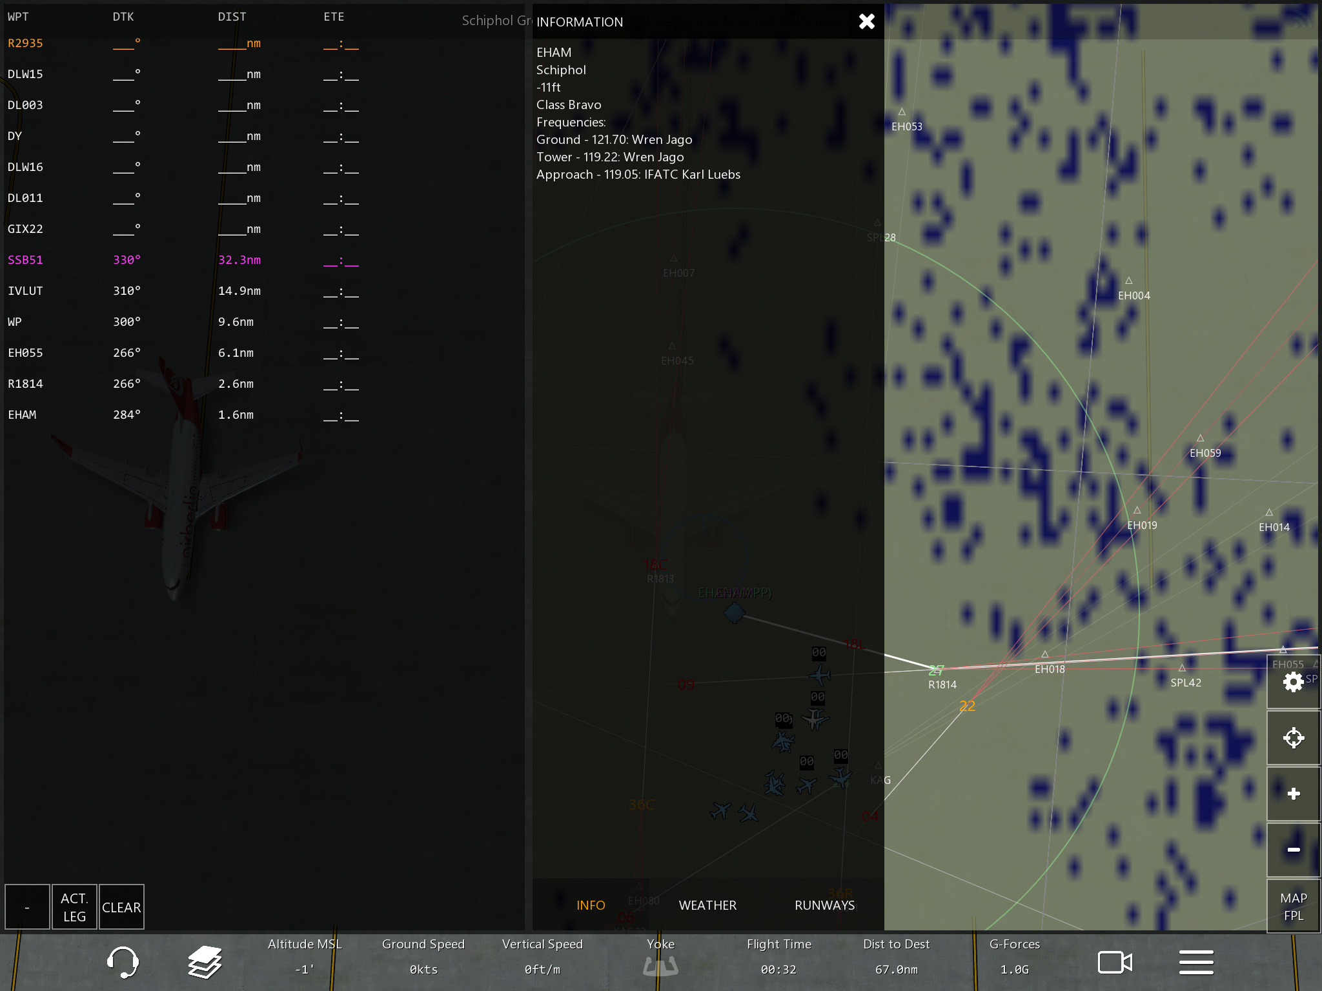Switch to the RUNWAYS tab
Image resolution: width=1322 pixels, height=991 pixels.
tap(824, 905)
